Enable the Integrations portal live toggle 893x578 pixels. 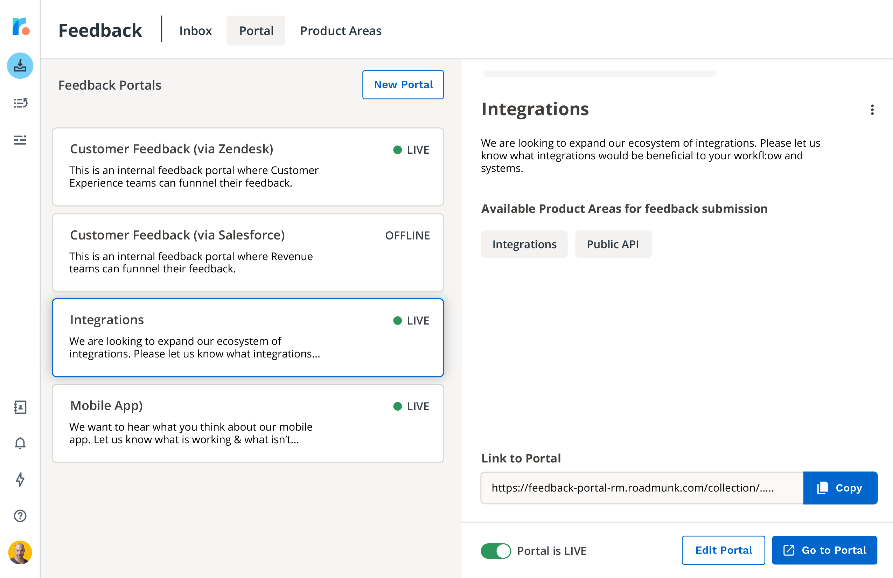pyautogui.click(x=496, y=551)
